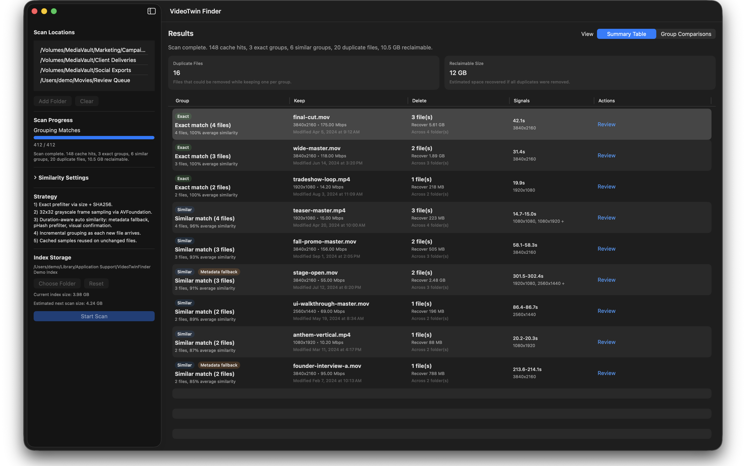Reset the index storage location
This screenshot has height=466, width=746.
96,283
